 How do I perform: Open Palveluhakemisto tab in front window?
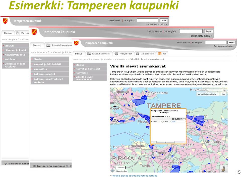tap(98, 54)
